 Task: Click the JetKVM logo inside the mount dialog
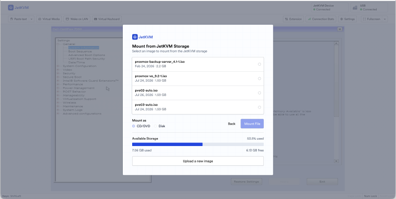coord(143,37)
